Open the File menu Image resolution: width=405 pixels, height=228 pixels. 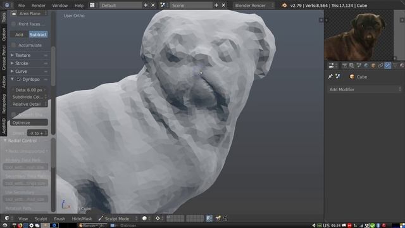[x=22, y=6]
